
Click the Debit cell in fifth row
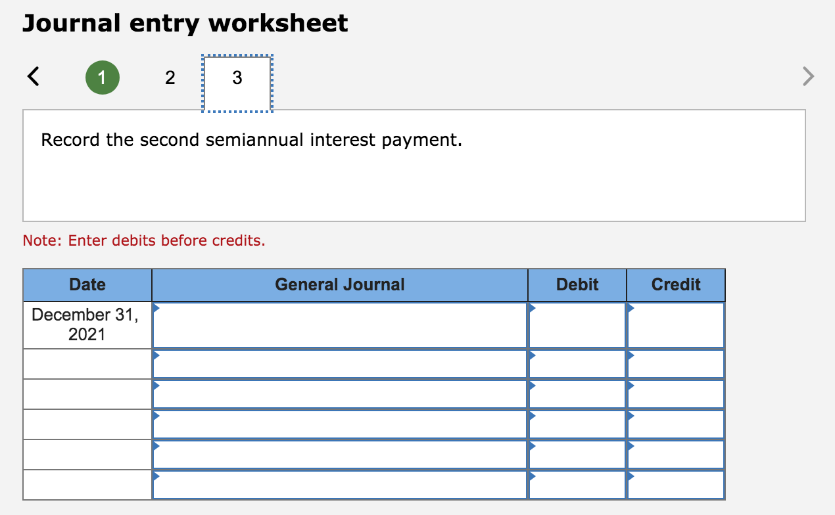pos(577,455)
